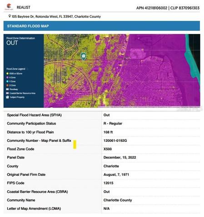
Task: Click the December, 15, 2022 value
Action: 119,158
